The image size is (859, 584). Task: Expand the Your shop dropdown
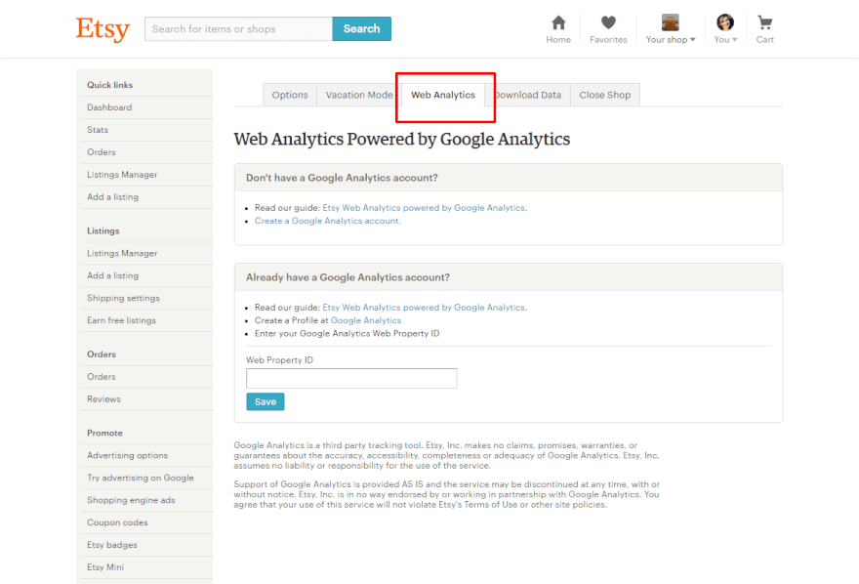point(672,40)
